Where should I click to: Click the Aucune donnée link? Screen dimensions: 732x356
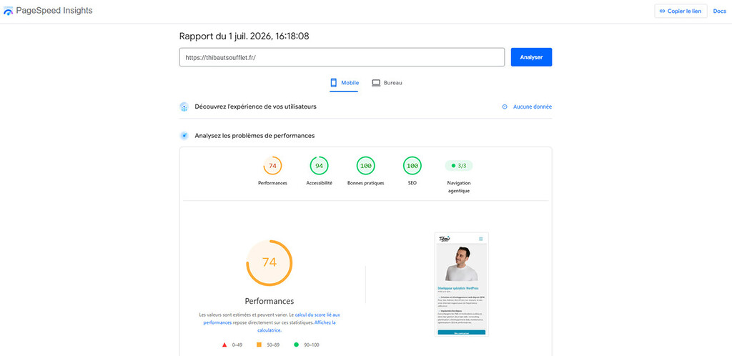[x=527, y=107]
